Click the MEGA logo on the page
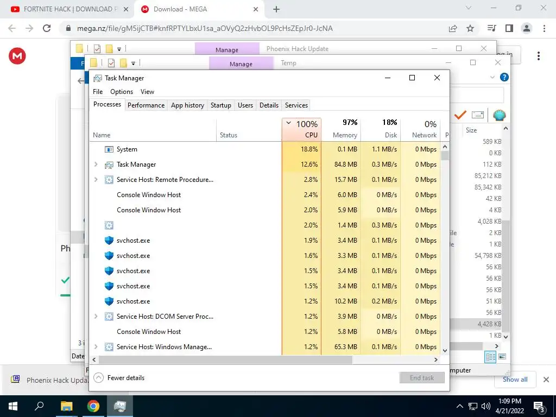556x417 pixels. 17,56
